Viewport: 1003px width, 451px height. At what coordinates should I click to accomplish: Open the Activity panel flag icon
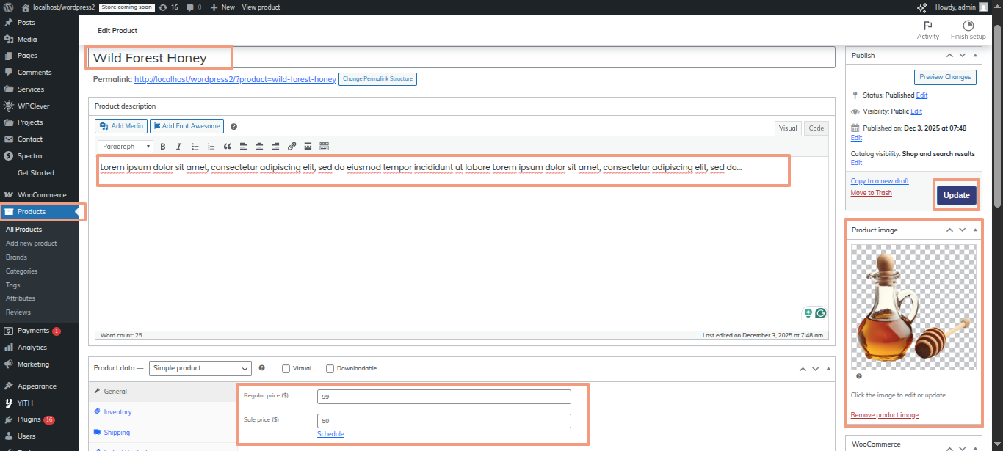(x=927, y=26)
